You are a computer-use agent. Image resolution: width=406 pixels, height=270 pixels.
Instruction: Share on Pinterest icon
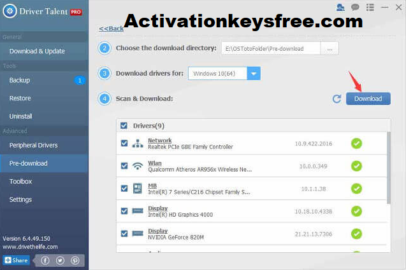75,260
